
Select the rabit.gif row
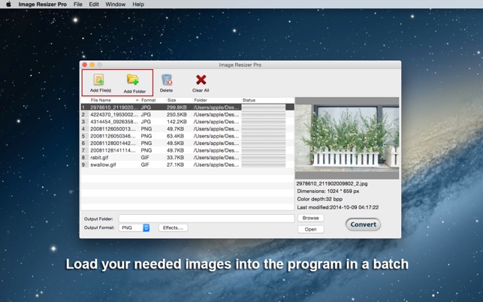[x=188, y=158]
